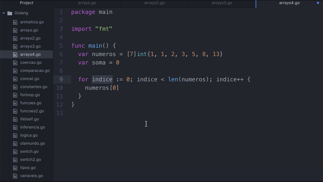Click the file icon beside arrays2.go in tree
This screenshot has height=182, width=323.
click(x=15, y=38)
